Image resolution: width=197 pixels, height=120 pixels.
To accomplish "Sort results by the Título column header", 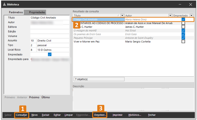I will [x=95, y=16].
